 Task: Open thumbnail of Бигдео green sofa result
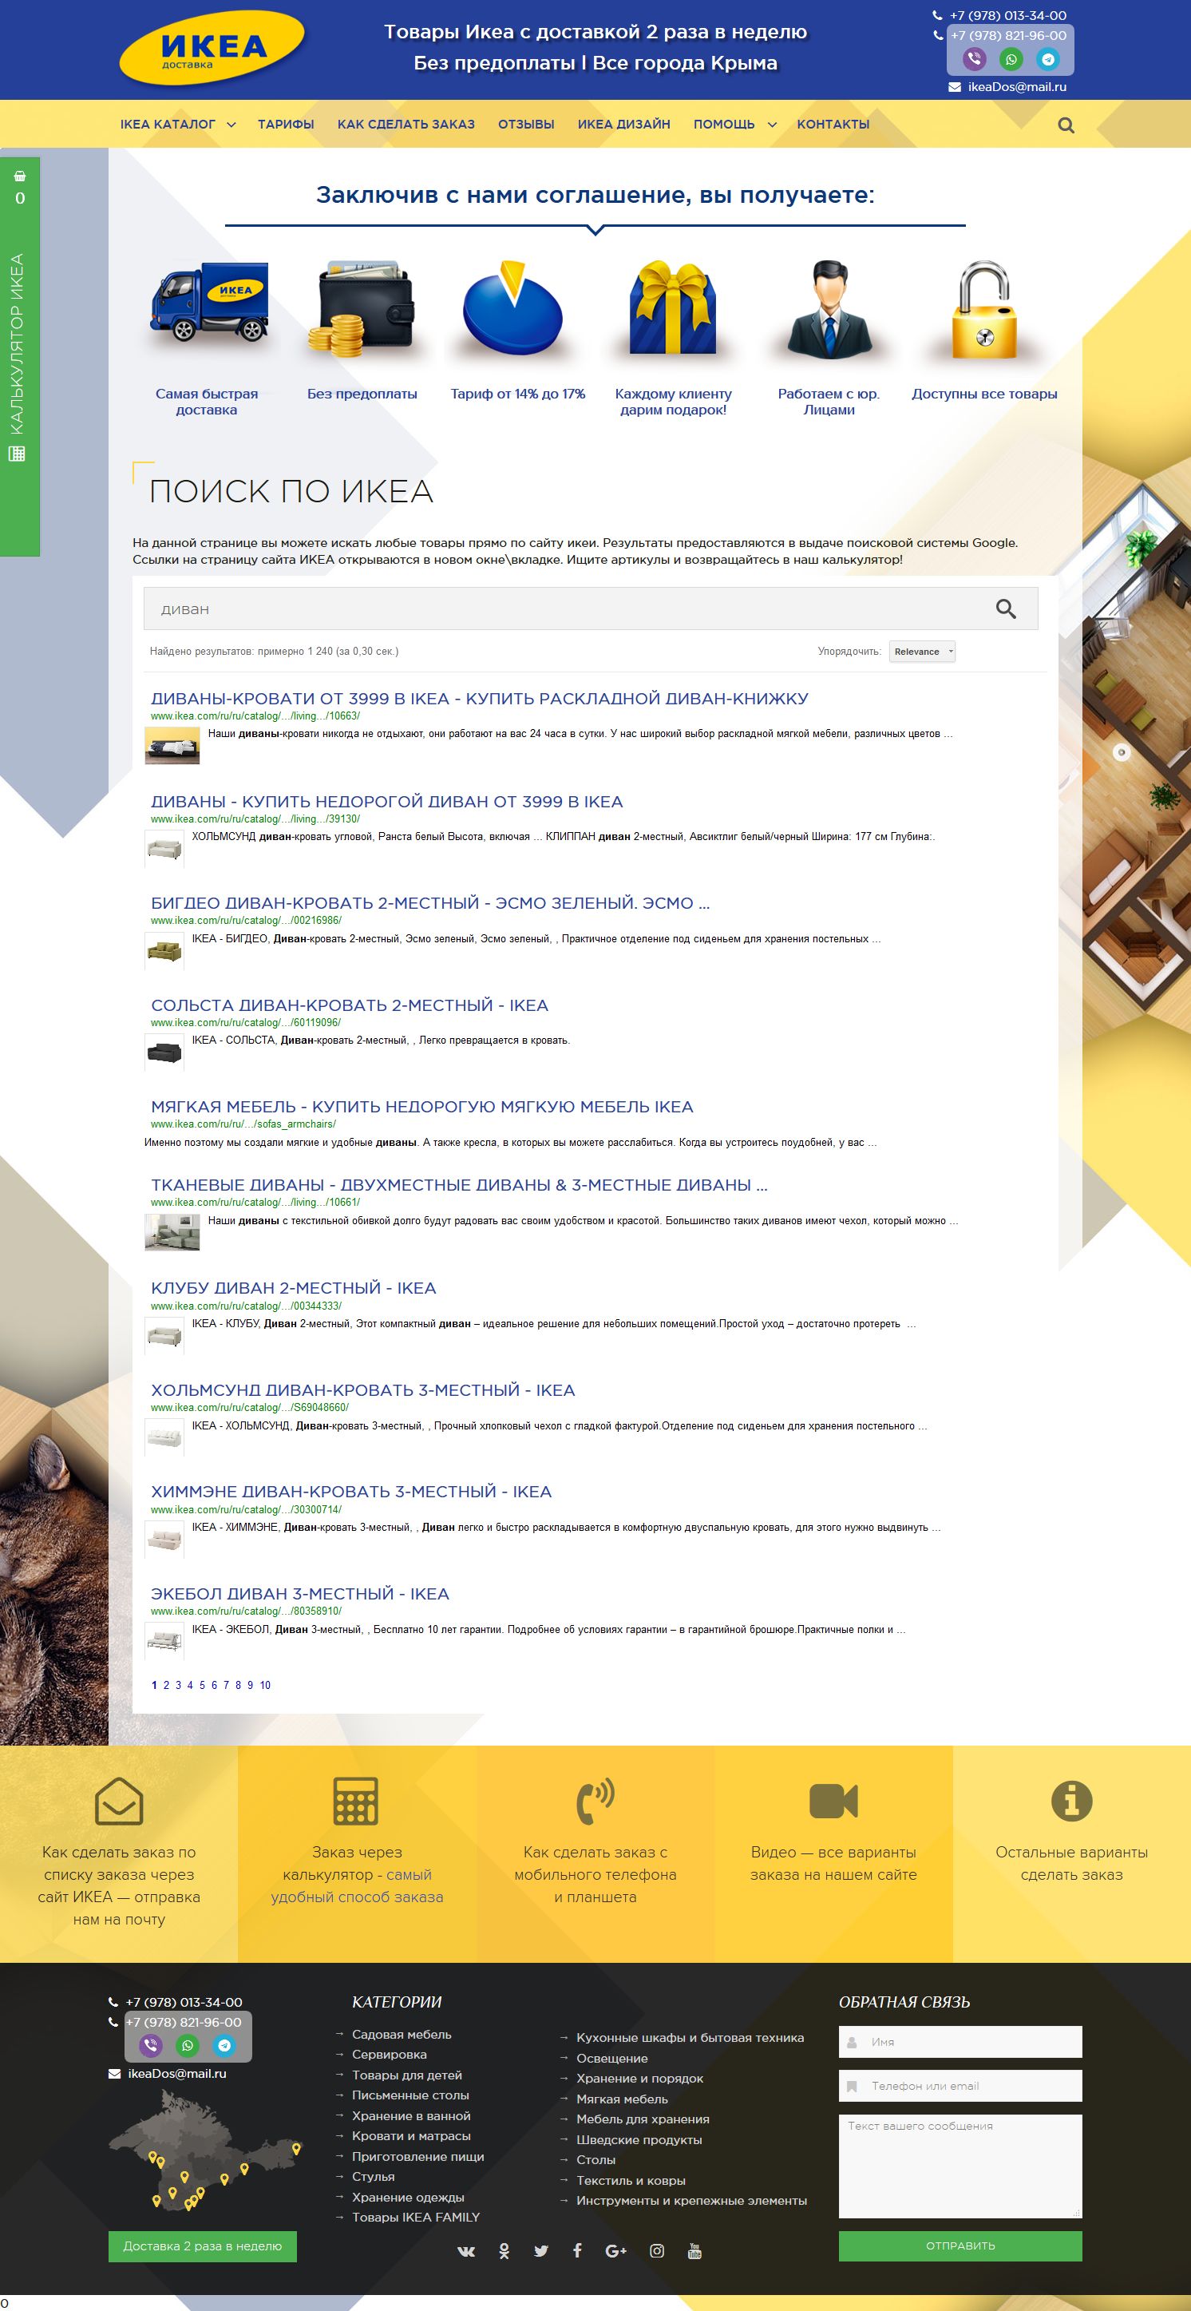[x=164, y=951]
